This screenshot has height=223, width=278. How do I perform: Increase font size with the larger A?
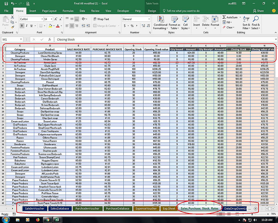56,19
